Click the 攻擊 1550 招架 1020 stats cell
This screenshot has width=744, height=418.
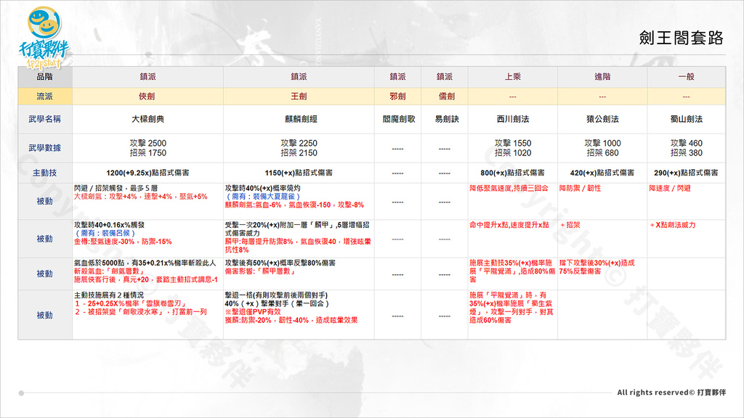512,148
